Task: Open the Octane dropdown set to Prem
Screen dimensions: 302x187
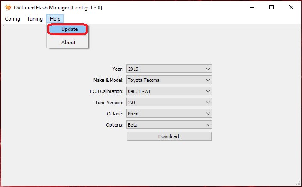Action: 169,114
